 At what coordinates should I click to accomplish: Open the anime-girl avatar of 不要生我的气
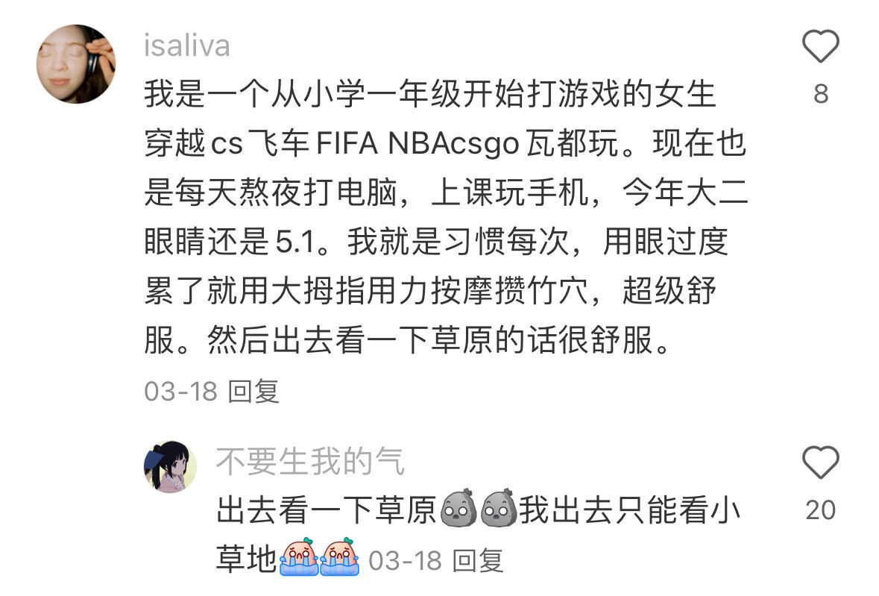click(171, 467)
